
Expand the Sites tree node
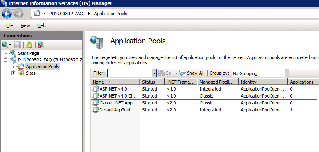(x=14, y=73)
